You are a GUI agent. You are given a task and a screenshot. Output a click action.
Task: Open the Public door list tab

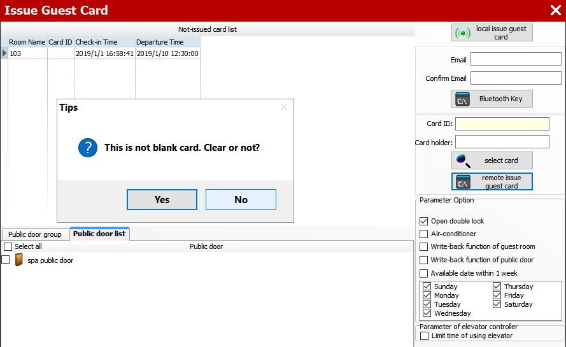point(99,234)
